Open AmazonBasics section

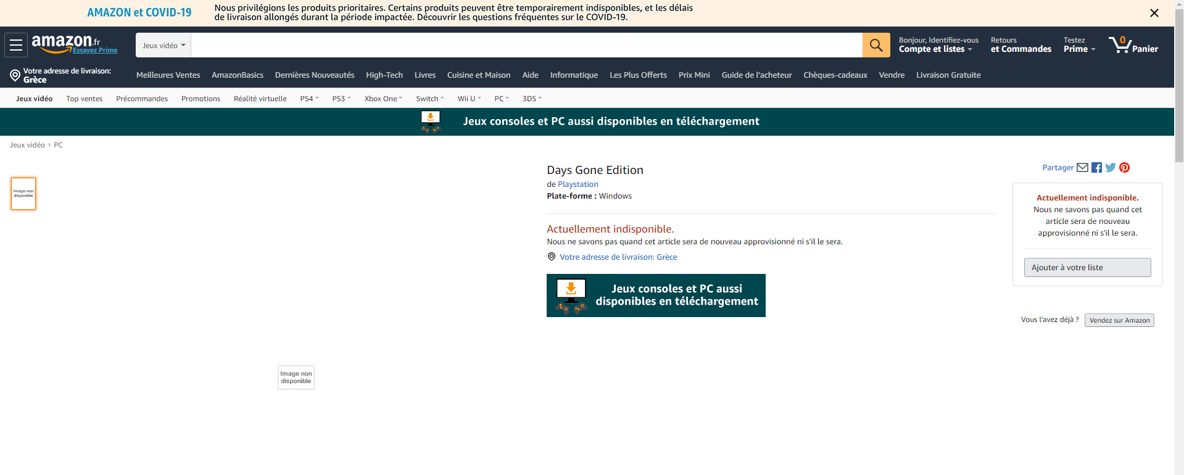(x=238, y=75)
